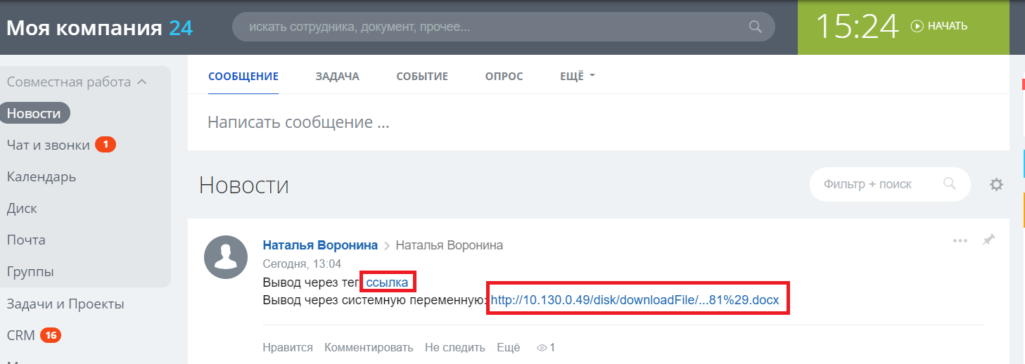This screenshot has height=364, width=1025.
Task: Click Наталья Воронина's avatar image
Action: [226, 257]
